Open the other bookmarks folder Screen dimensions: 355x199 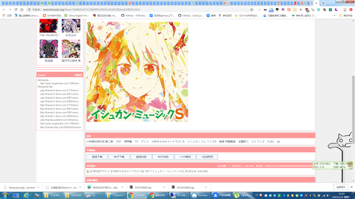tap(346, 16)
